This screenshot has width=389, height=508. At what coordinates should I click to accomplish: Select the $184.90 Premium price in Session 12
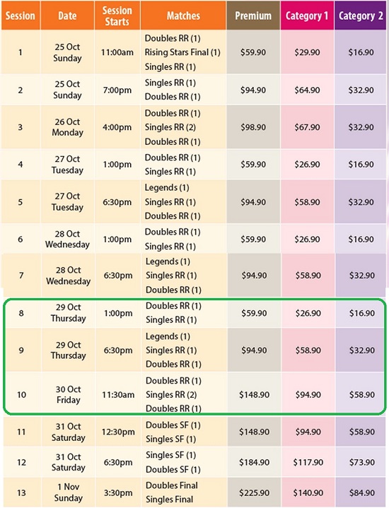[x=255, y=462]
